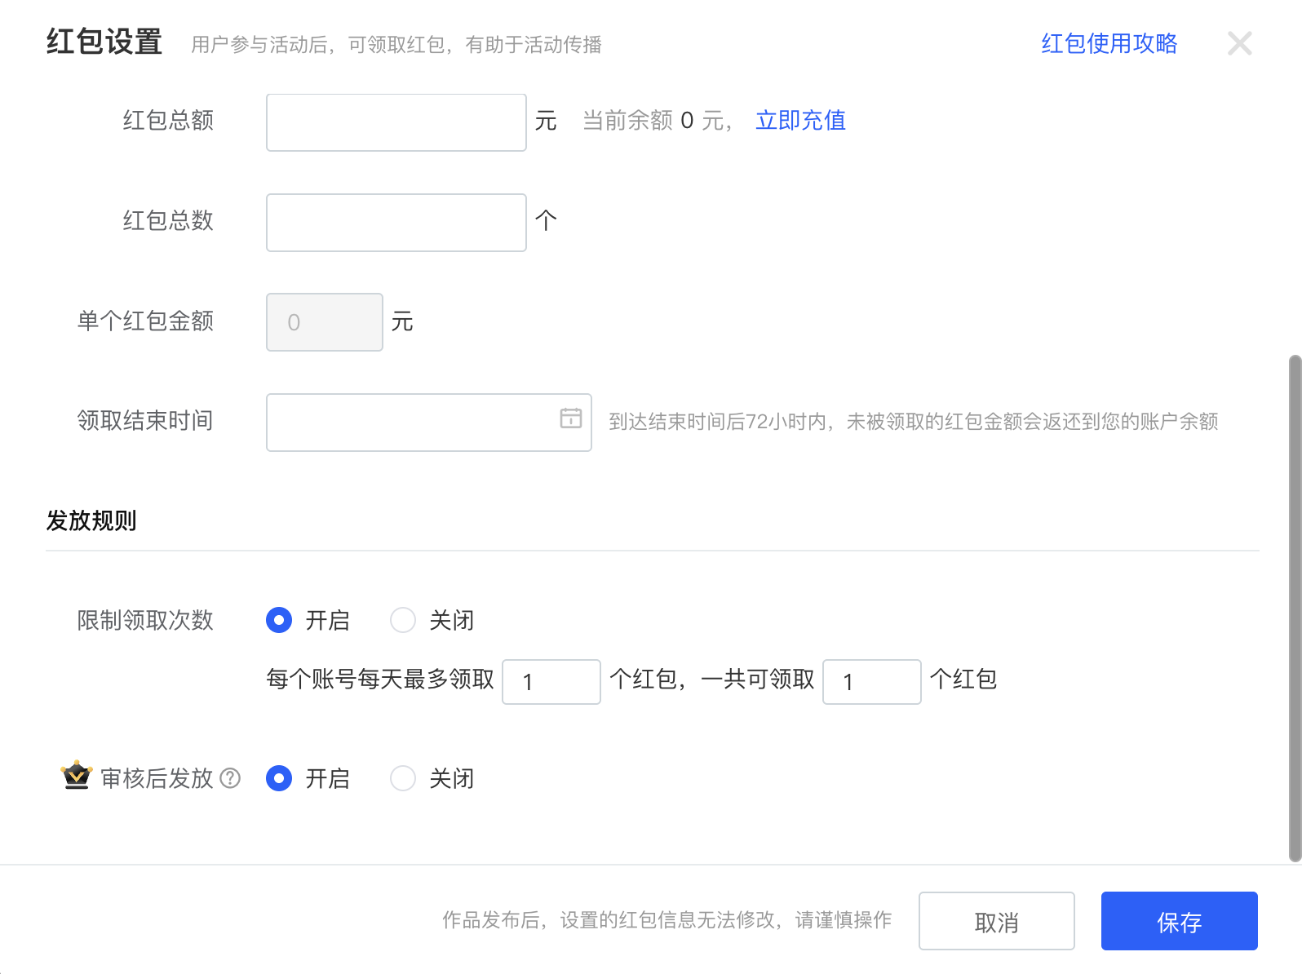The height and width of the screenshot is (974, 1302).
Task: Click the crown VIP icon
Action: click(x=77, y=776)
